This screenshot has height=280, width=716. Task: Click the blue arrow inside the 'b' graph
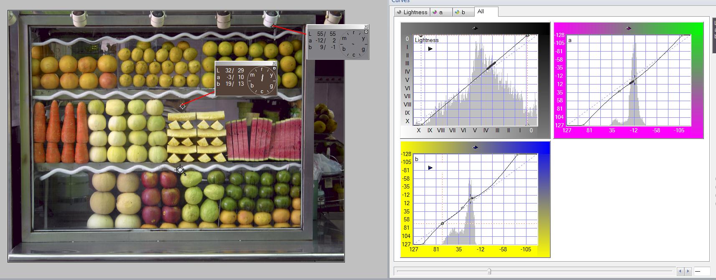tap(430, 168)
